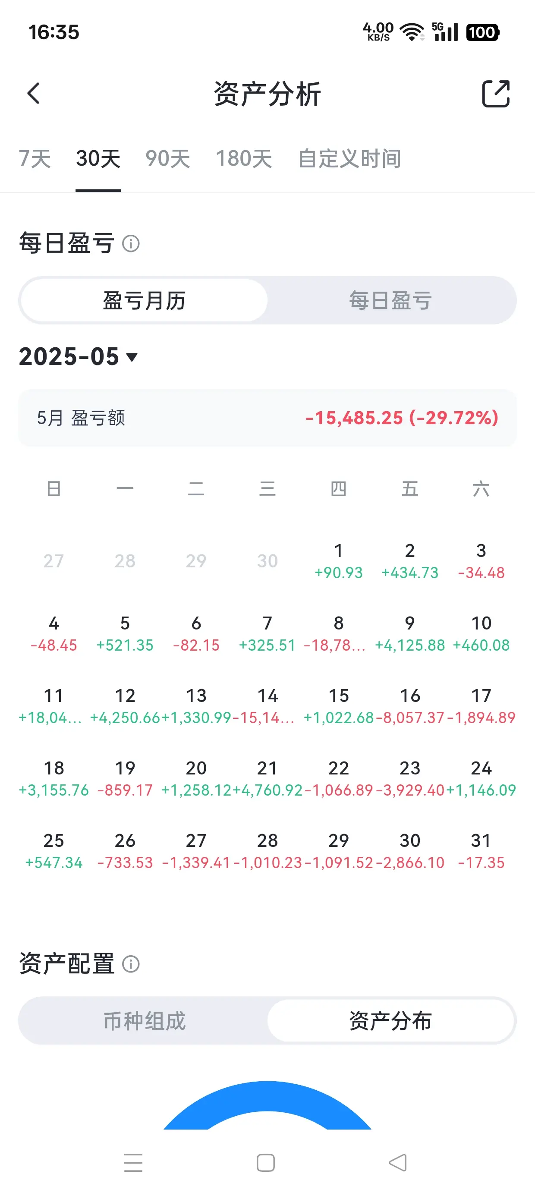The height and width of the screenshot is (1196, 535).
Task: Select the 90天 tab
Action: point(168,159)
